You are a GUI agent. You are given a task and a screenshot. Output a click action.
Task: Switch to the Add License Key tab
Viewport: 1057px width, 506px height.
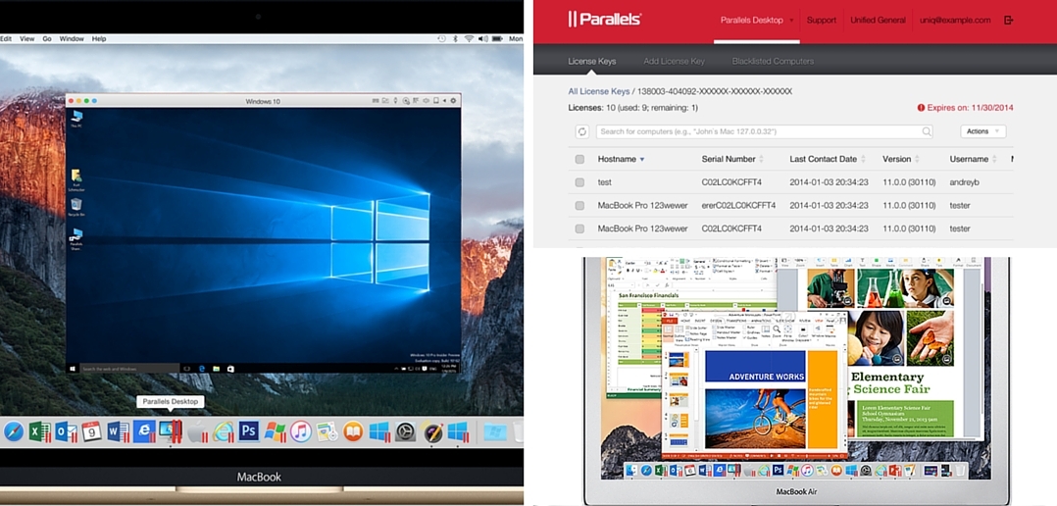(674, 61)
